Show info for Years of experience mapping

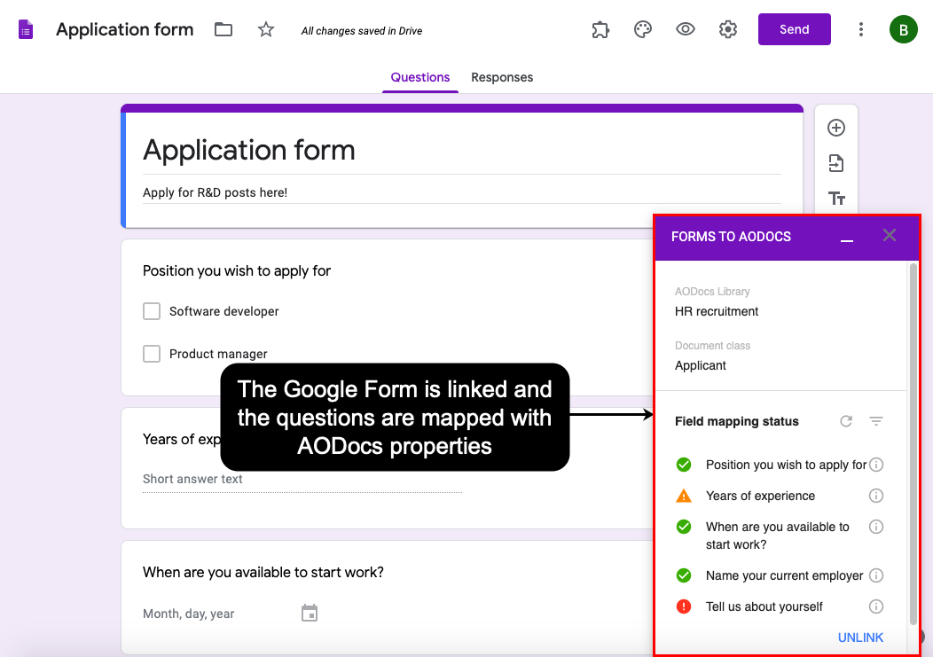(x=876, y=496)
